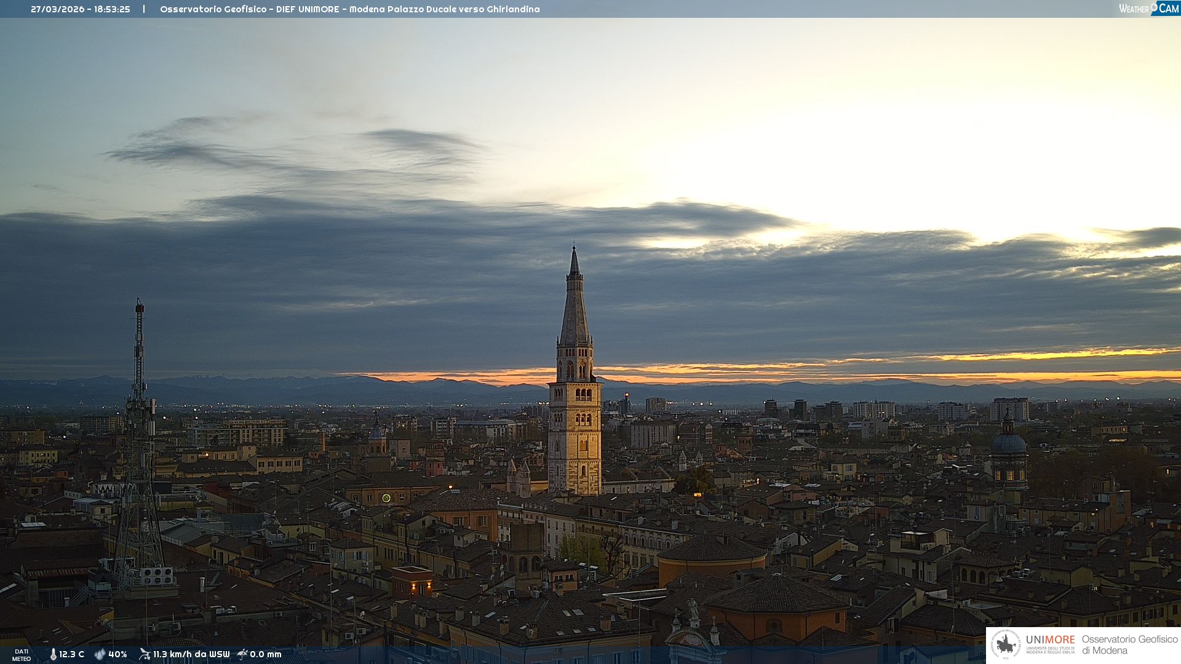1181x664 pixels.
Task: Click Osservatorio Geofisico di Modena text
Action: [x=1129, y=644]
